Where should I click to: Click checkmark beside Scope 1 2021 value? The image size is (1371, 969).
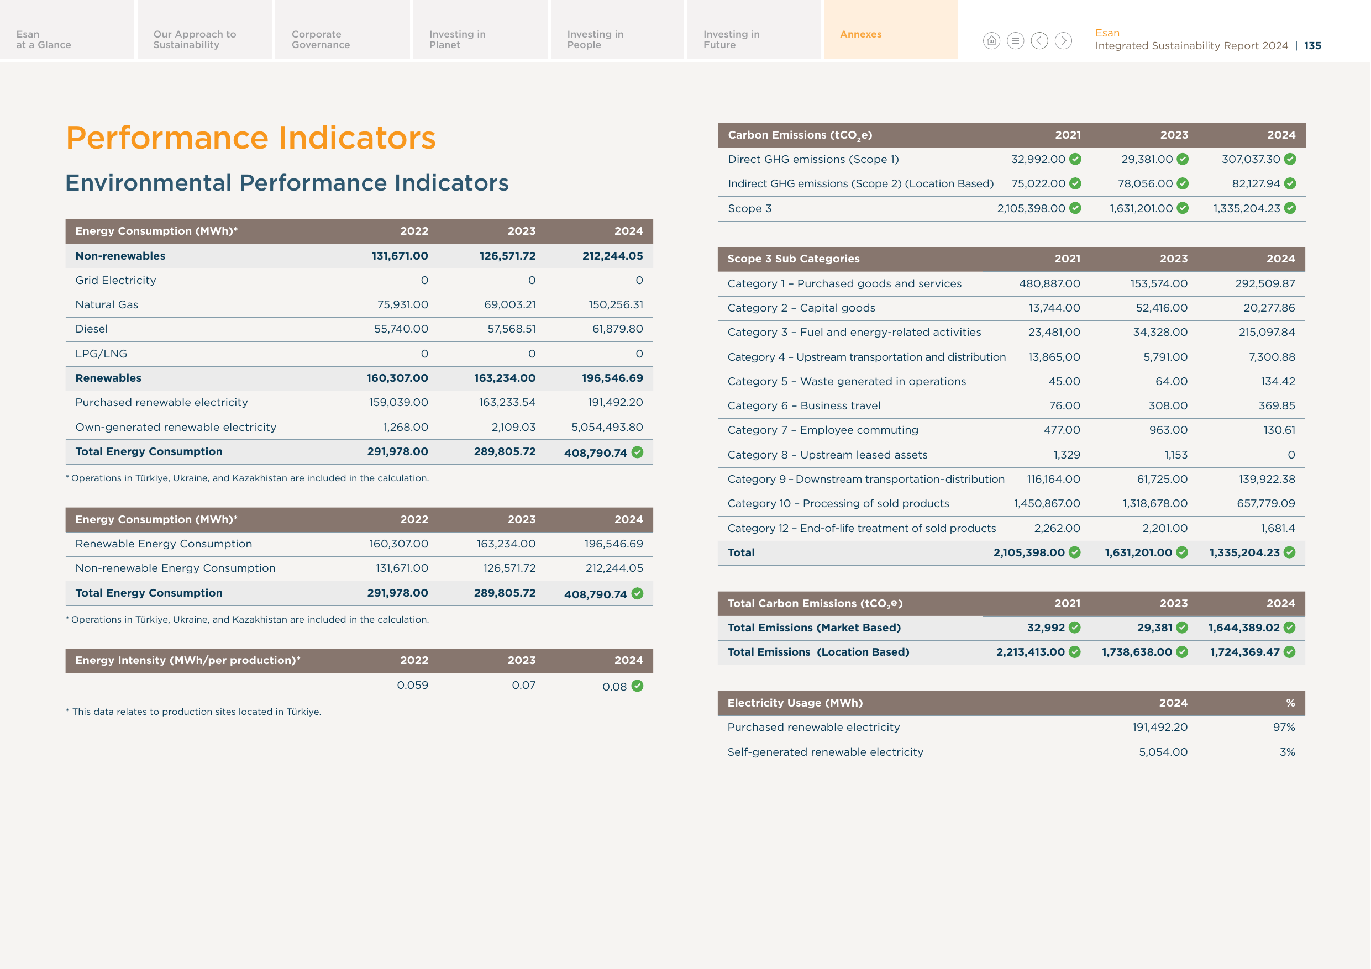[1075, 160]
